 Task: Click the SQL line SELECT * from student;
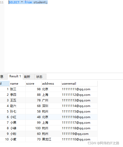[x=28, y=2]
